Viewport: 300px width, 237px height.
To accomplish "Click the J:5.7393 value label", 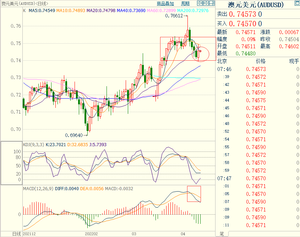I will [98, 145].
